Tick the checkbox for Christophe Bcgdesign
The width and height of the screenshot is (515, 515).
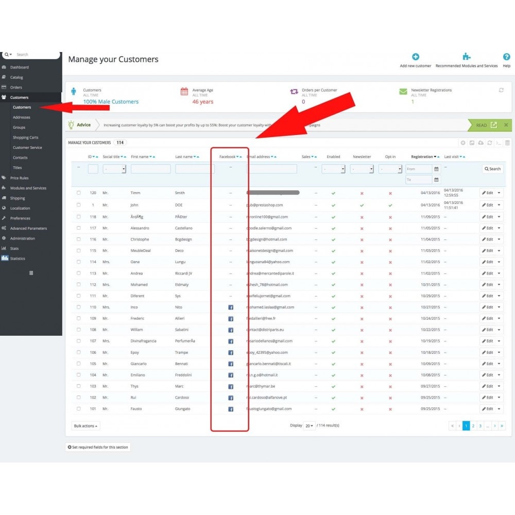tap(78, 239)
